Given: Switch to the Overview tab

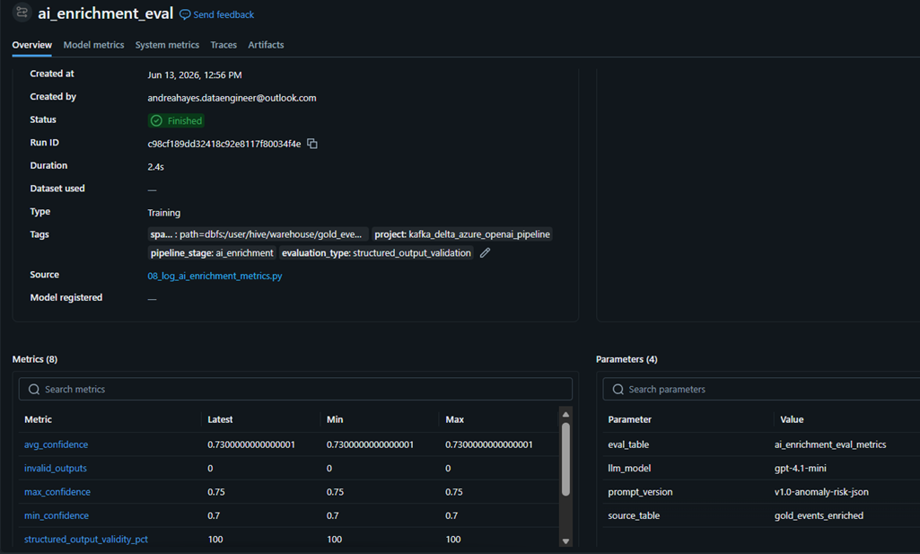Looking at the screenshot, I should click(x=31, y=45).
